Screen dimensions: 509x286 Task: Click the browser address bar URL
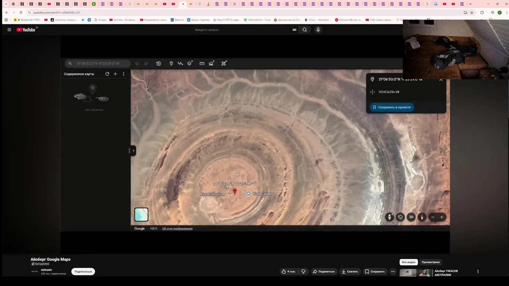56,12
